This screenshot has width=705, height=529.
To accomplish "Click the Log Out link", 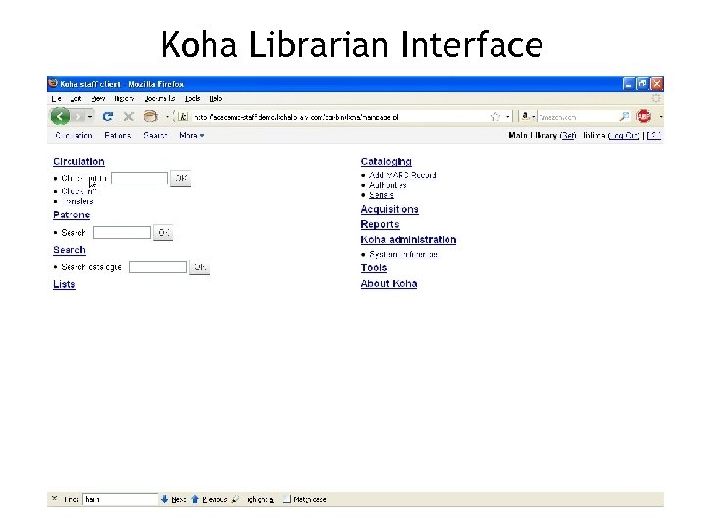I will (624, 135).
